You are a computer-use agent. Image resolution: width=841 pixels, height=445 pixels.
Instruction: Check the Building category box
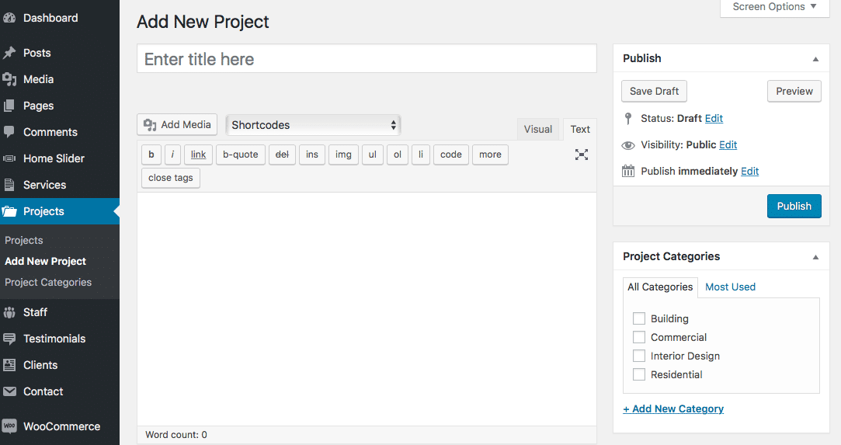coord(639,318)
